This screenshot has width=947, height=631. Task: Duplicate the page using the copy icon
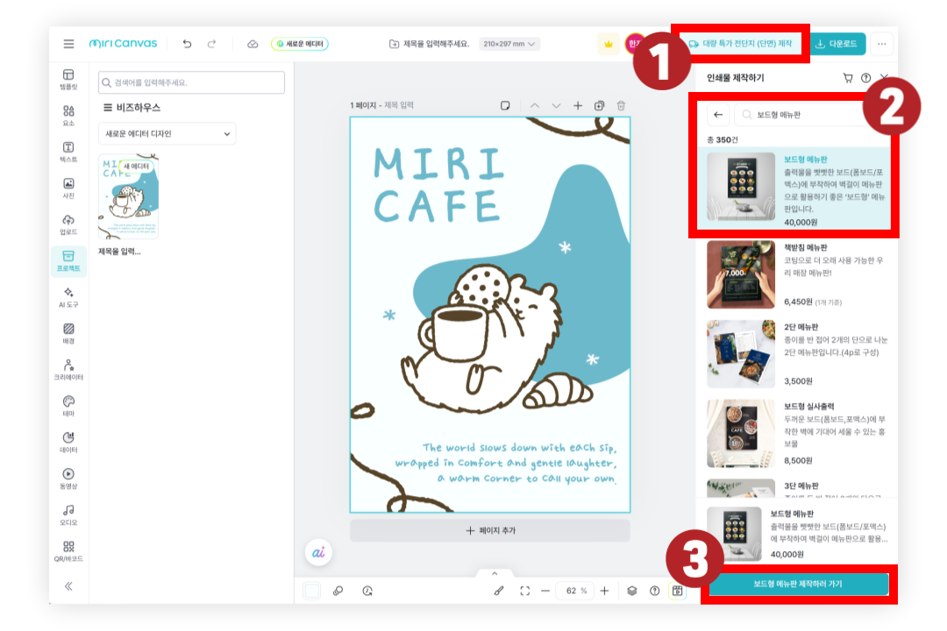tap(600, 106)
